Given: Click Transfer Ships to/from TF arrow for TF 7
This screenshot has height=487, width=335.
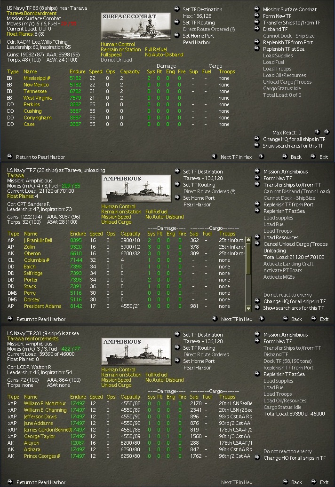Looking at the screenshot, I should [257, 184].
